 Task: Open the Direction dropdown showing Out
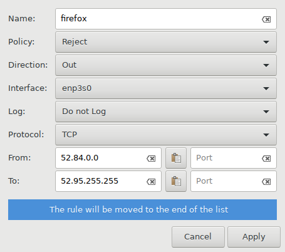tap(166, 65)
